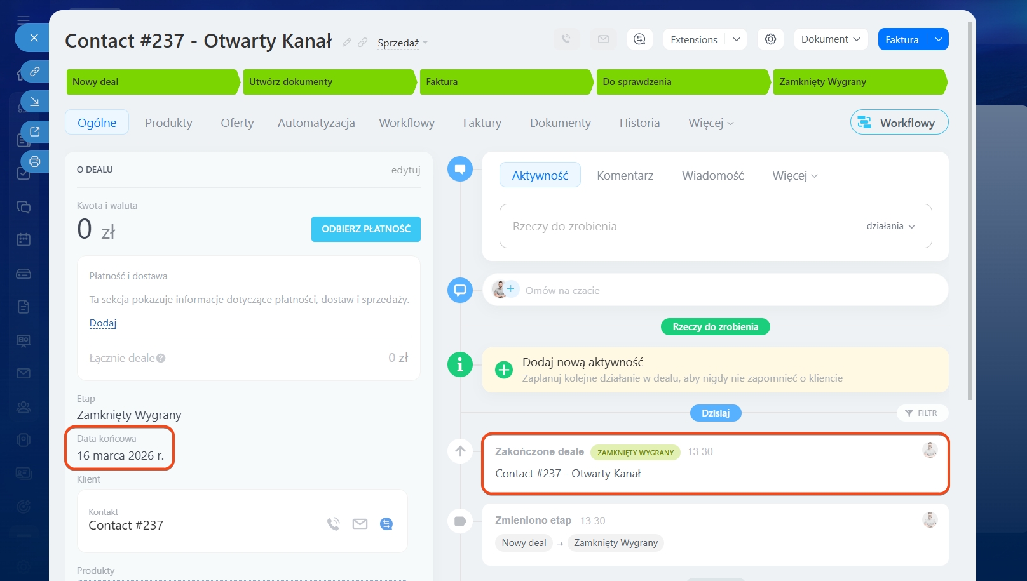
Task: Select the Do sprawdzenia pipeline stage
Action: pyautogui.click(x=681, y=82)
